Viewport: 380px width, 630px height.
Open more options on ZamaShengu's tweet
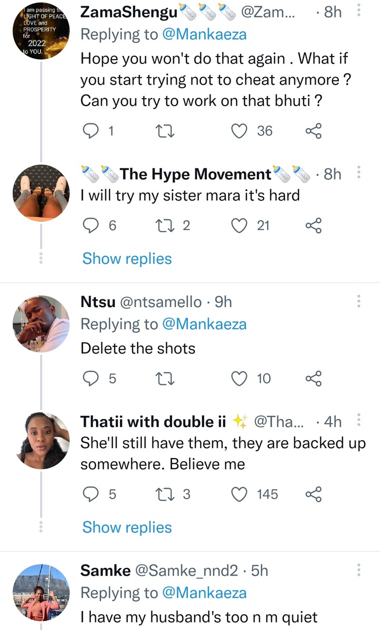[359, 12]
